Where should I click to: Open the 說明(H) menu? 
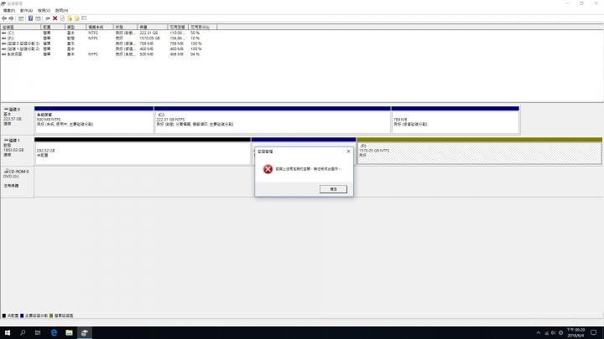(x=61, y=10)
